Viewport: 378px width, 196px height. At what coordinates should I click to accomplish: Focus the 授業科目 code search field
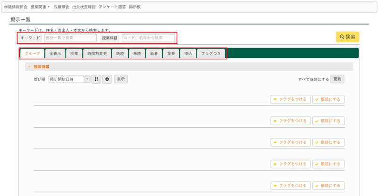pos(148,38)
